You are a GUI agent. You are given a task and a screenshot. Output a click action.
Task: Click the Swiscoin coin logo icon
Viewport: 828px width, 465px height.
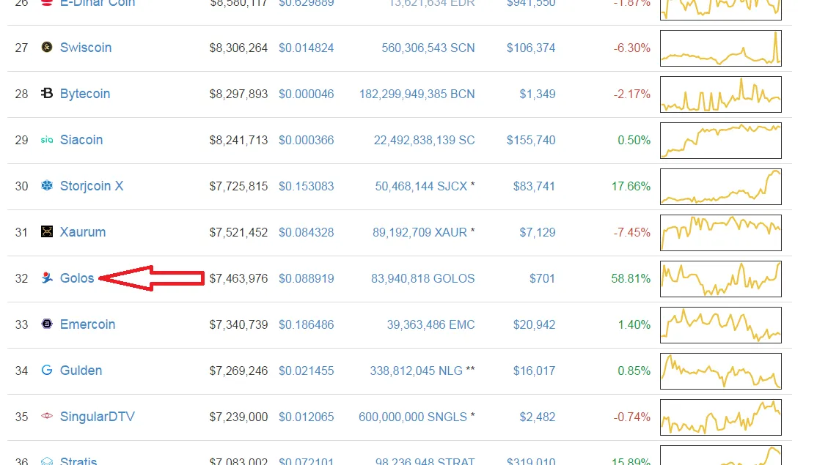(x=47, y=48)
